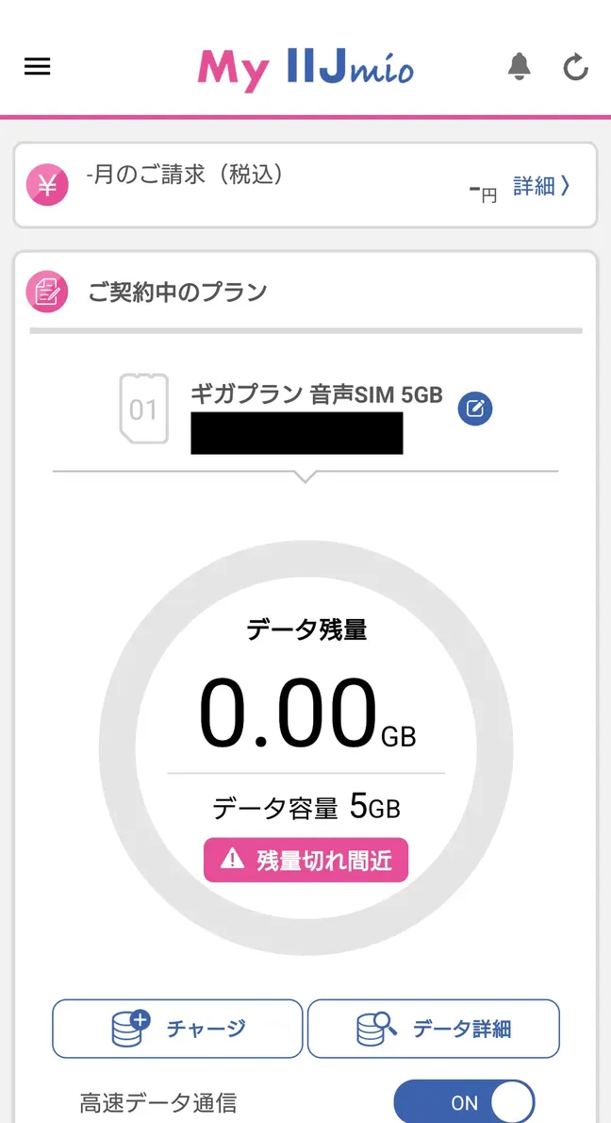Open the 月のご請求 billing card
Image resolution: width=611 pixels, height=1123 pixels.
click(x=283, y=185)
